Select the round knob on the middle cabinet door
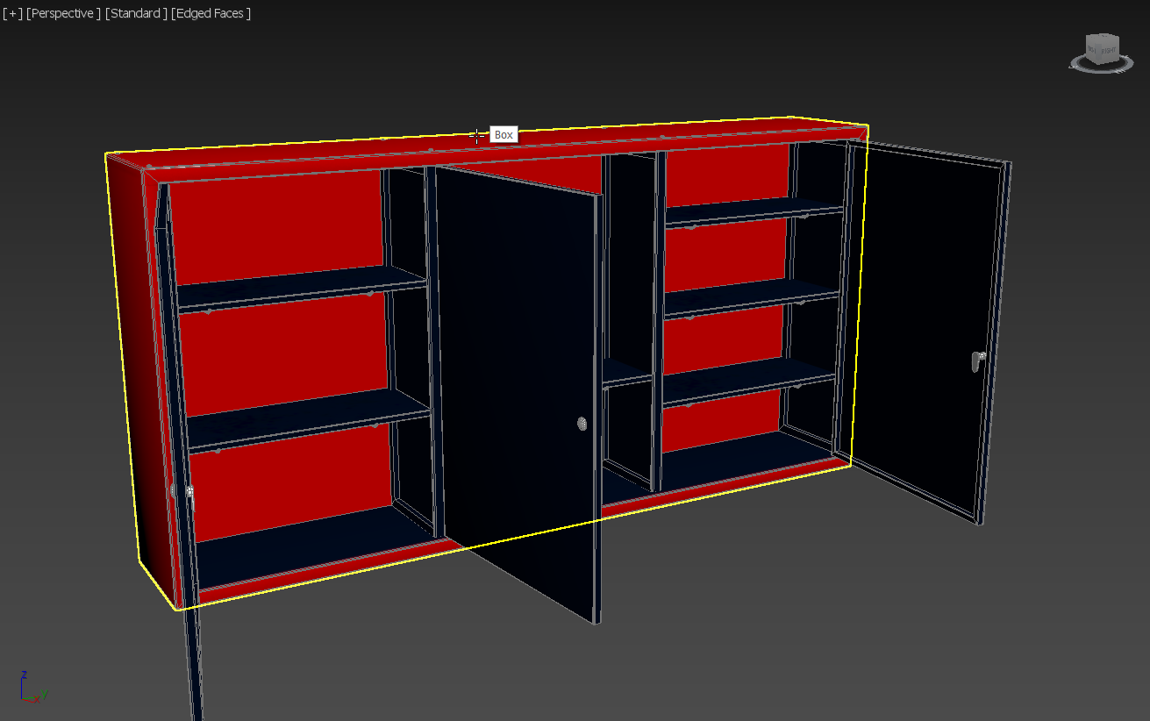 (582, 425)
